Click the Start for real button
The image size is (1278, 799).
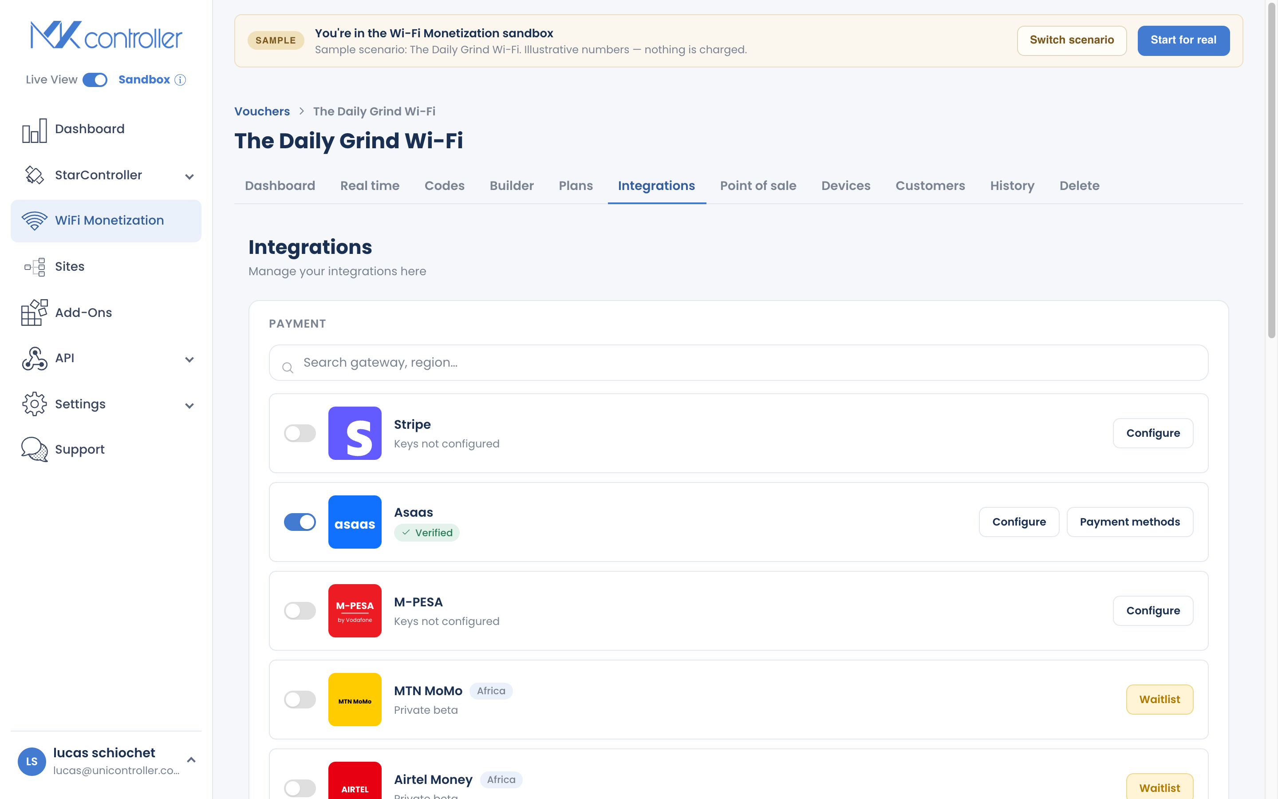coord(1183,40)
